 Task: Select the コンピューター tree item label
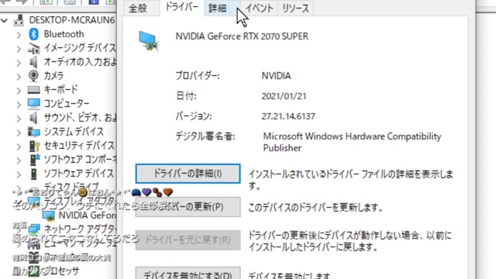[x=67, y=103]
